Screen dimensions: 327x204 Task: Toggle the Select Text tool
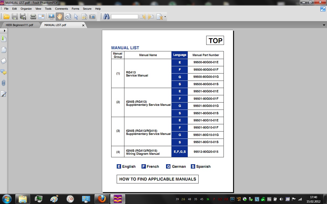tap(84, 17)
